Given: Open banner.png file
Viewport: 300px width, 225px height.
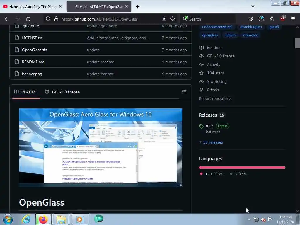Looking at the screenshot, I should pyautogui.click(x=32, y=74).
